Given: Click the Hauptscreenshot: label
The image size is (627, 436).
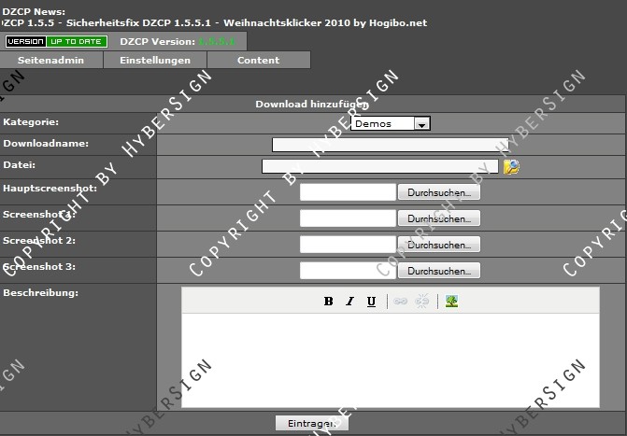Looking at the screenshot, I should pyautogui.click(x=50, y=189).
